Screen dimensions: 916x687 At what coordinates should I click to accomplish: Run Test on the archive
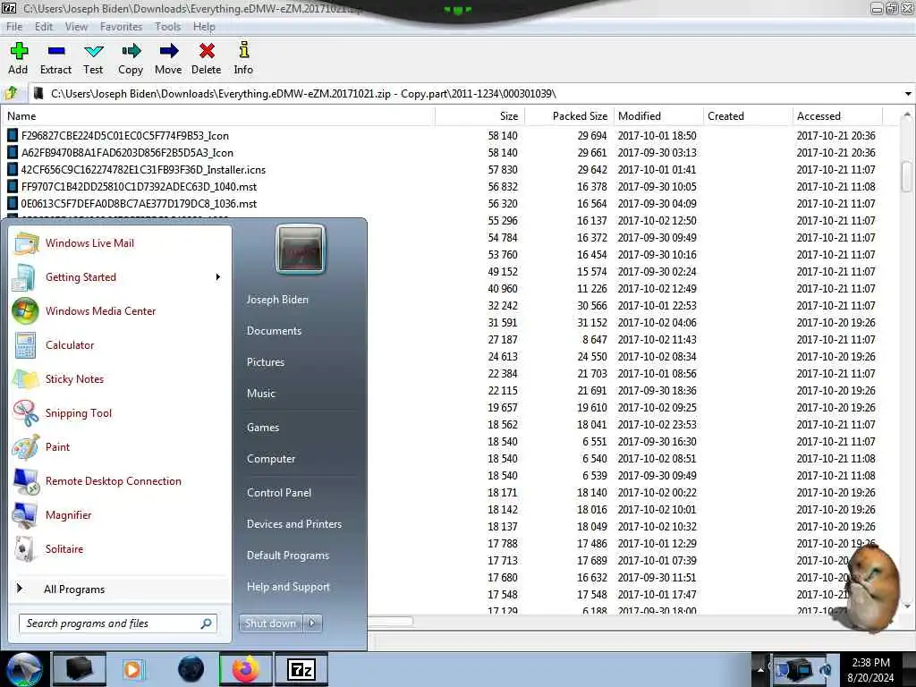[93, 58]
